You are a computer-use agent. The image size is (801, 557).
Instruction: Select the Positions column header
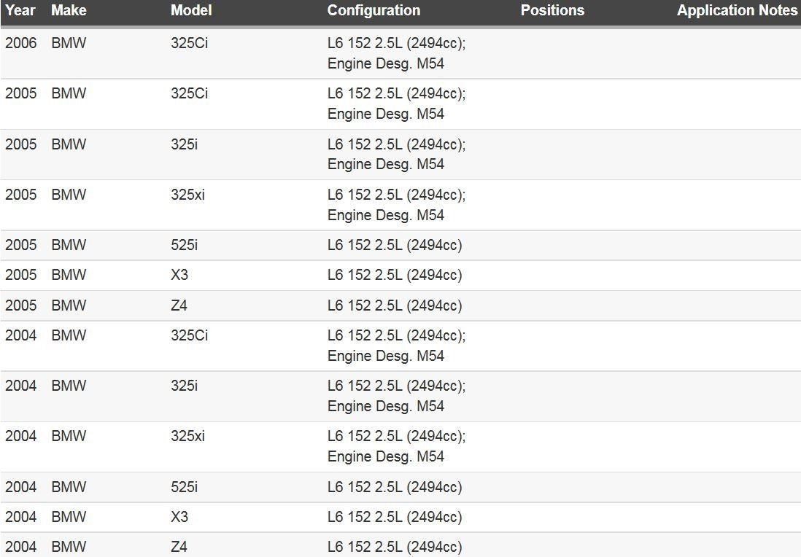552,10
